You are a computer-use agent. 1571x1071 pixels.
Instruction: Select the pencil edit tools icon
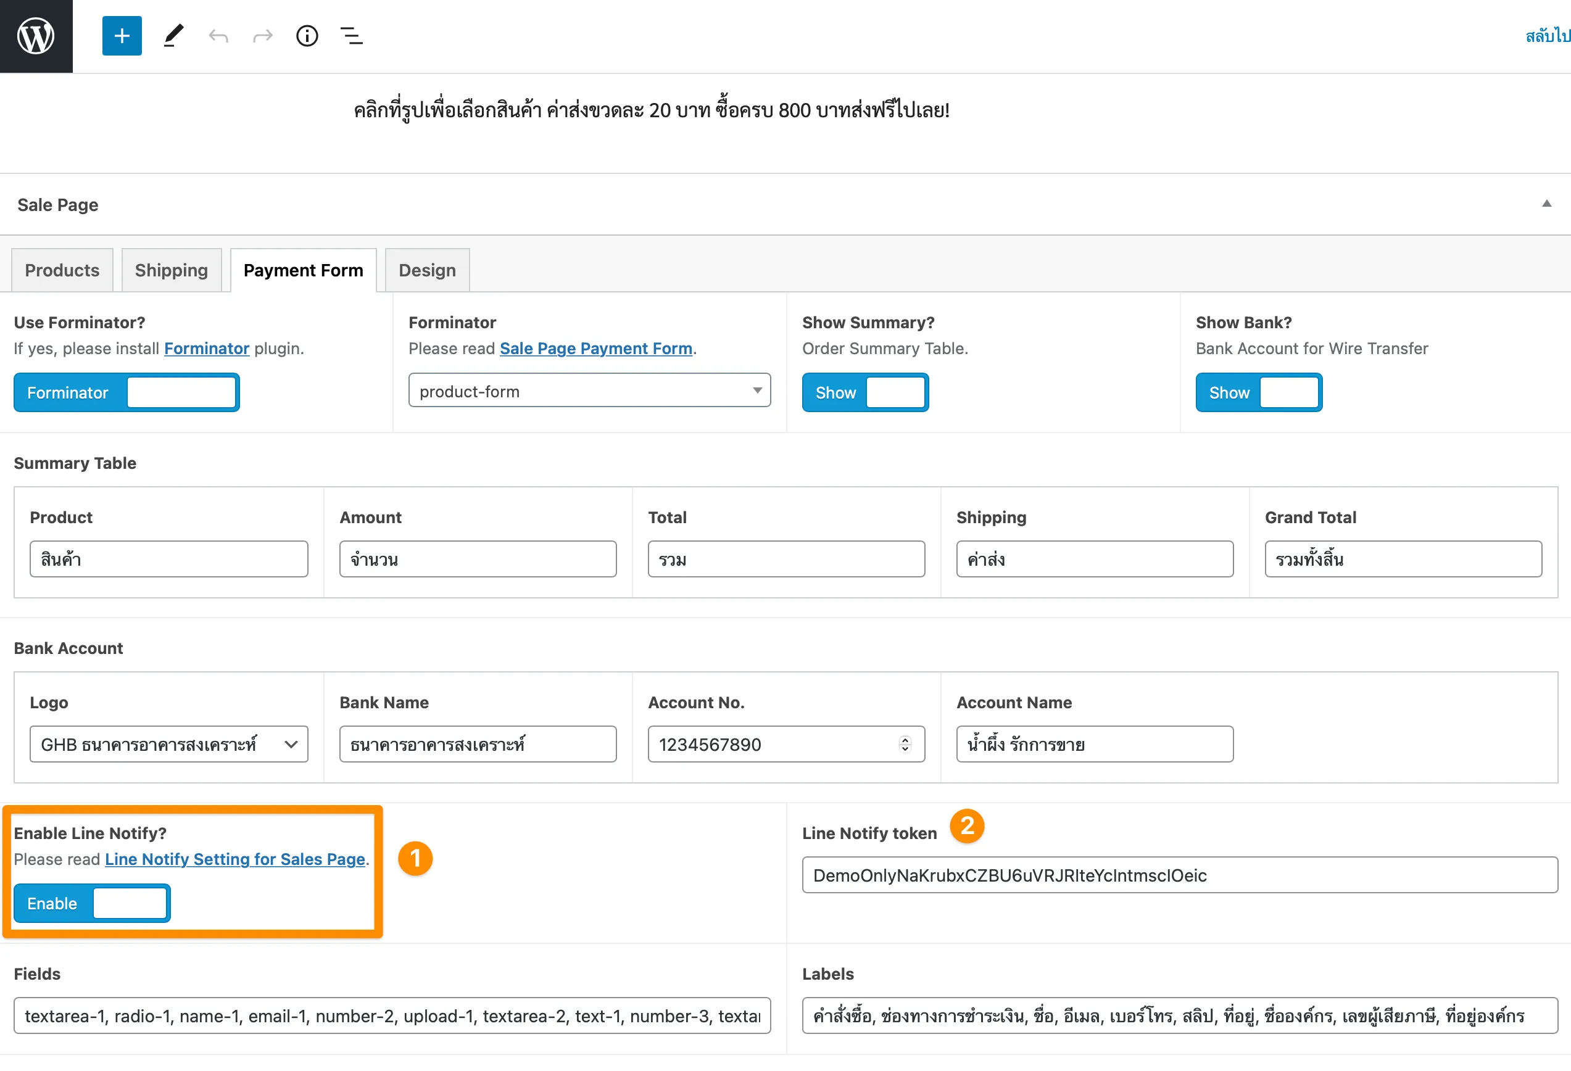point(173,36)
